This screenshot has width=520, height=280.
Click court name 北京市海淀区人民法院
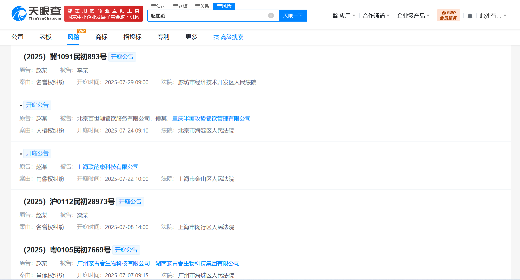tap(206, 131)
